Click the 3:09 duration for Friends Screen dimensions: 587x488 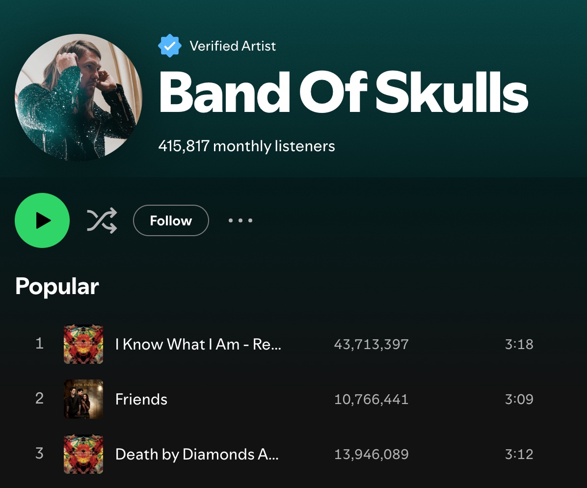point(519,399)
